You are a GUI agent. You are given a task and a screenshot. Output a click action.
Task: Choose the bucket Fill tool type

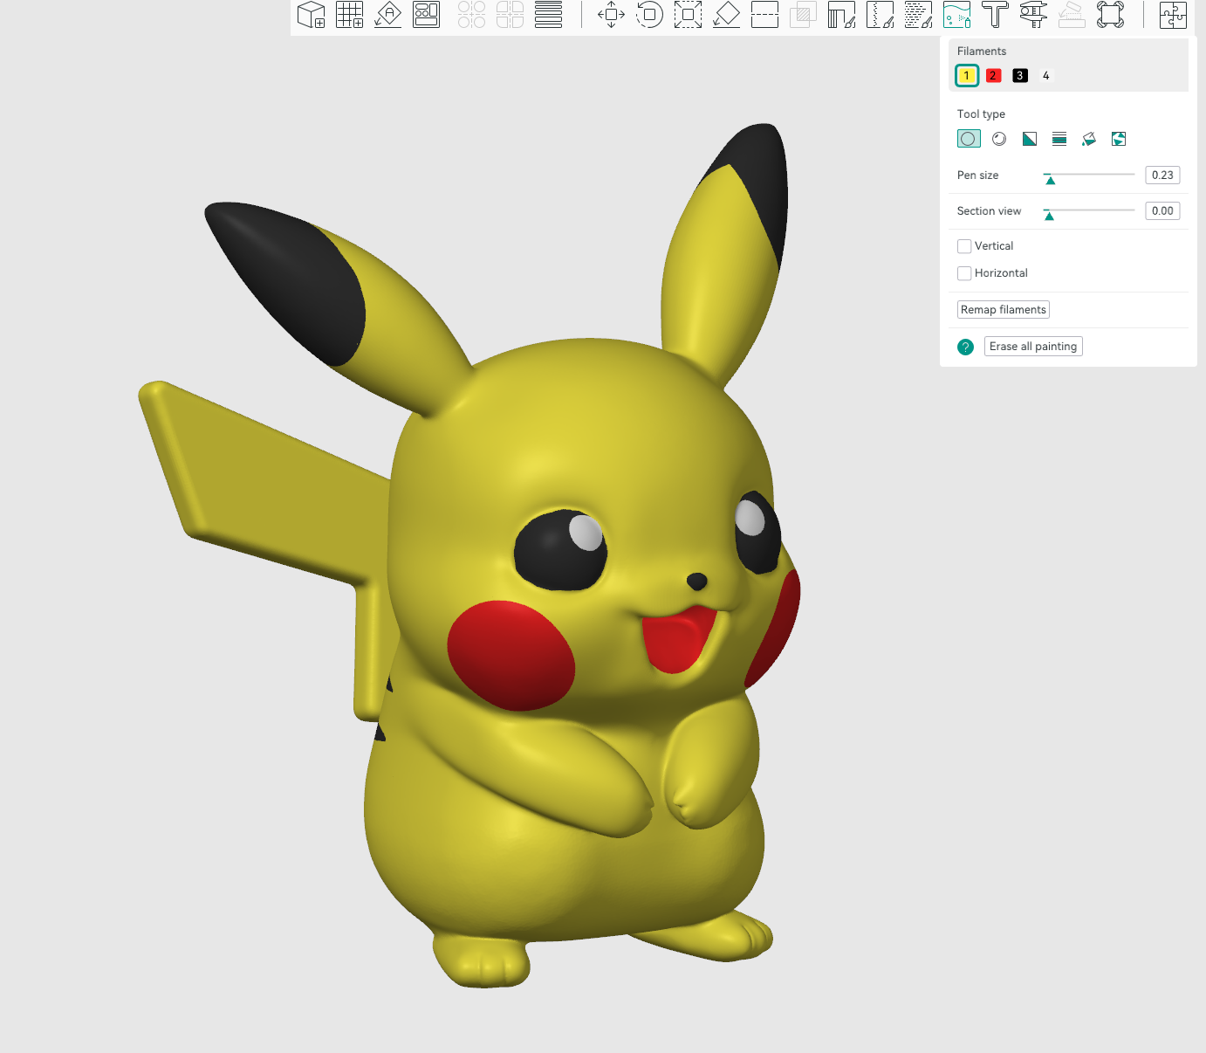point(1089,139)
